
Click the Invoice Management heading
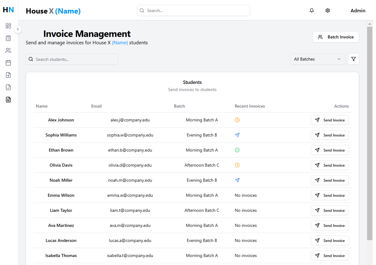pos(87,34)
